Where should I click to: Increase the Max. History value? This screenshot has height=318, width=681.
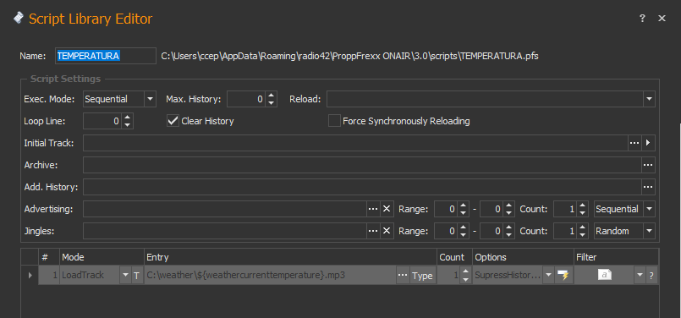[271, 96]
